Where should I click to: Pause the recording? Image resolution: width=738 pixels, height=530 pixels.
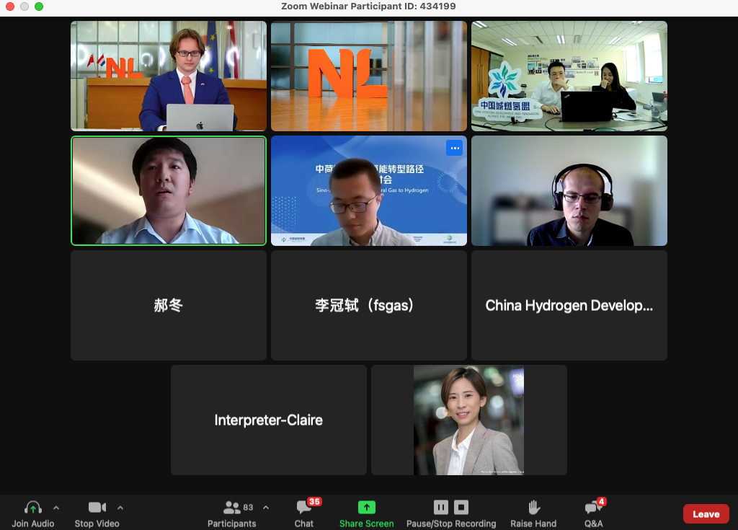pos(441,508)
